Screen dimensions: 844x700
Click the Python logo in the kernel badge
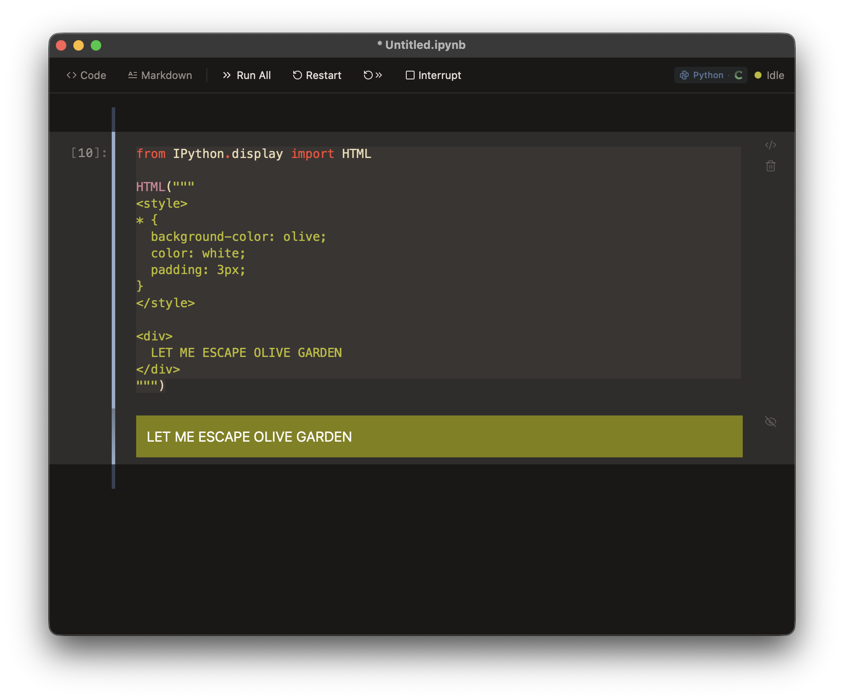tap(684, 75)
